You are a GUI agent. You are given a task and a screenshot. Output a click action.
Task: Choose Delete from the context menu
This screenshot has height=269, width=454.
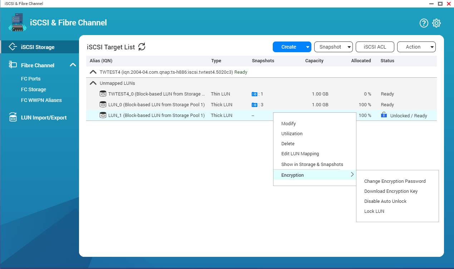(288, 143)
